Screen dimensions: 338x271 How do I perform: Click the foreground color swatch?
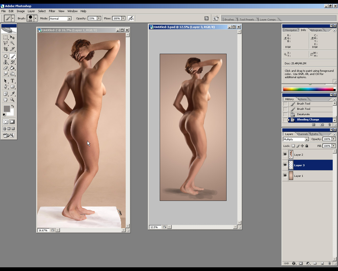coord(7,109)
